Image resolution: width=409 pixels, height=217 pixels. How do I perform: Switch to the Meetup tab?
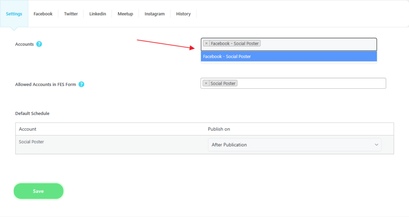coord(125,14)
